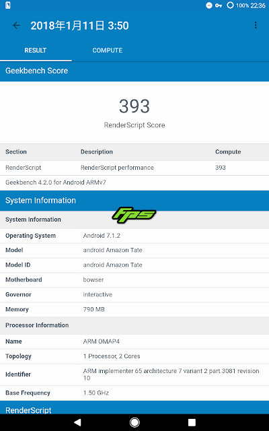Tap the notification icon in status bar
269x431 pixels.
pos(8,5)
